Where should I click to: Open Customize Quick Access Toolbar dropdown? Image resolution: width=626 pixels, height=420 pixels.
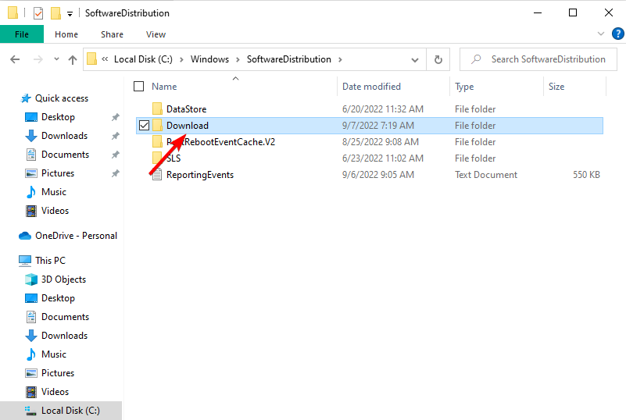pos(70,14)
